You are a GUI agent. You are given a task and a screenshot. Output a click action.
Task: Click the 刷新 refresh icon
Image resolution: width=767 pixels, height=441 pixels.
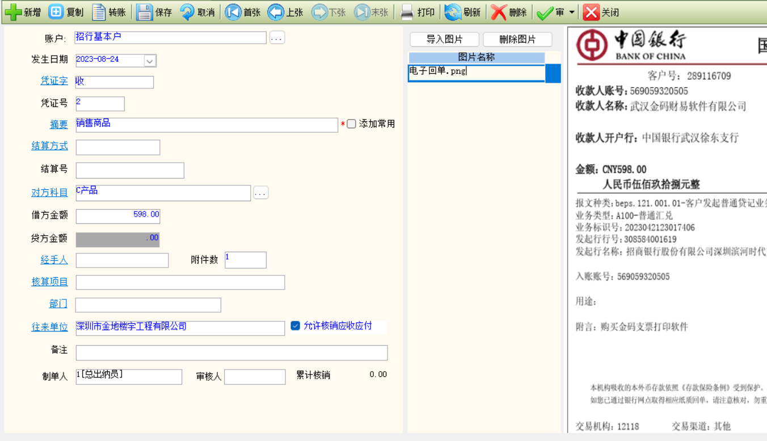click(x=453, y=12)
